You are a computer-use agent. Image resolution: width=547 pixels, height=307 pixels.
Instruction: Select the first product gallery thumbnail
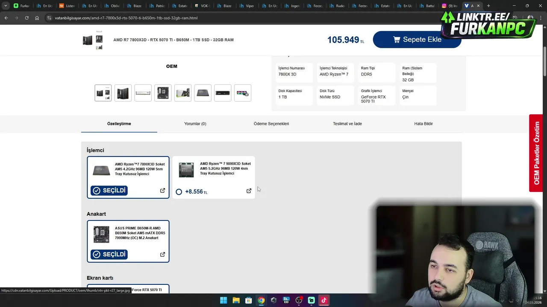(103, 93)
